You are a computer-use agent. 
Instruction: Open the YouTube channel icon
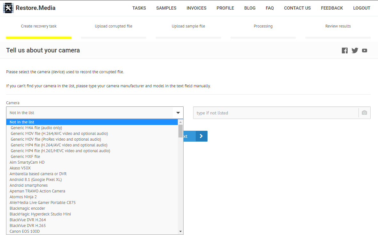click(x=365, y=51)
